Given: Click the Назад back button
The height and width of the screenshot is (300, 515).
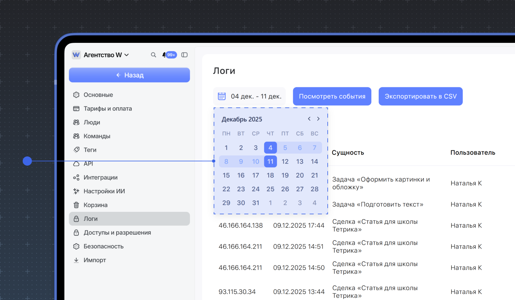Looking at the screenshot, I should coord(129,75).
